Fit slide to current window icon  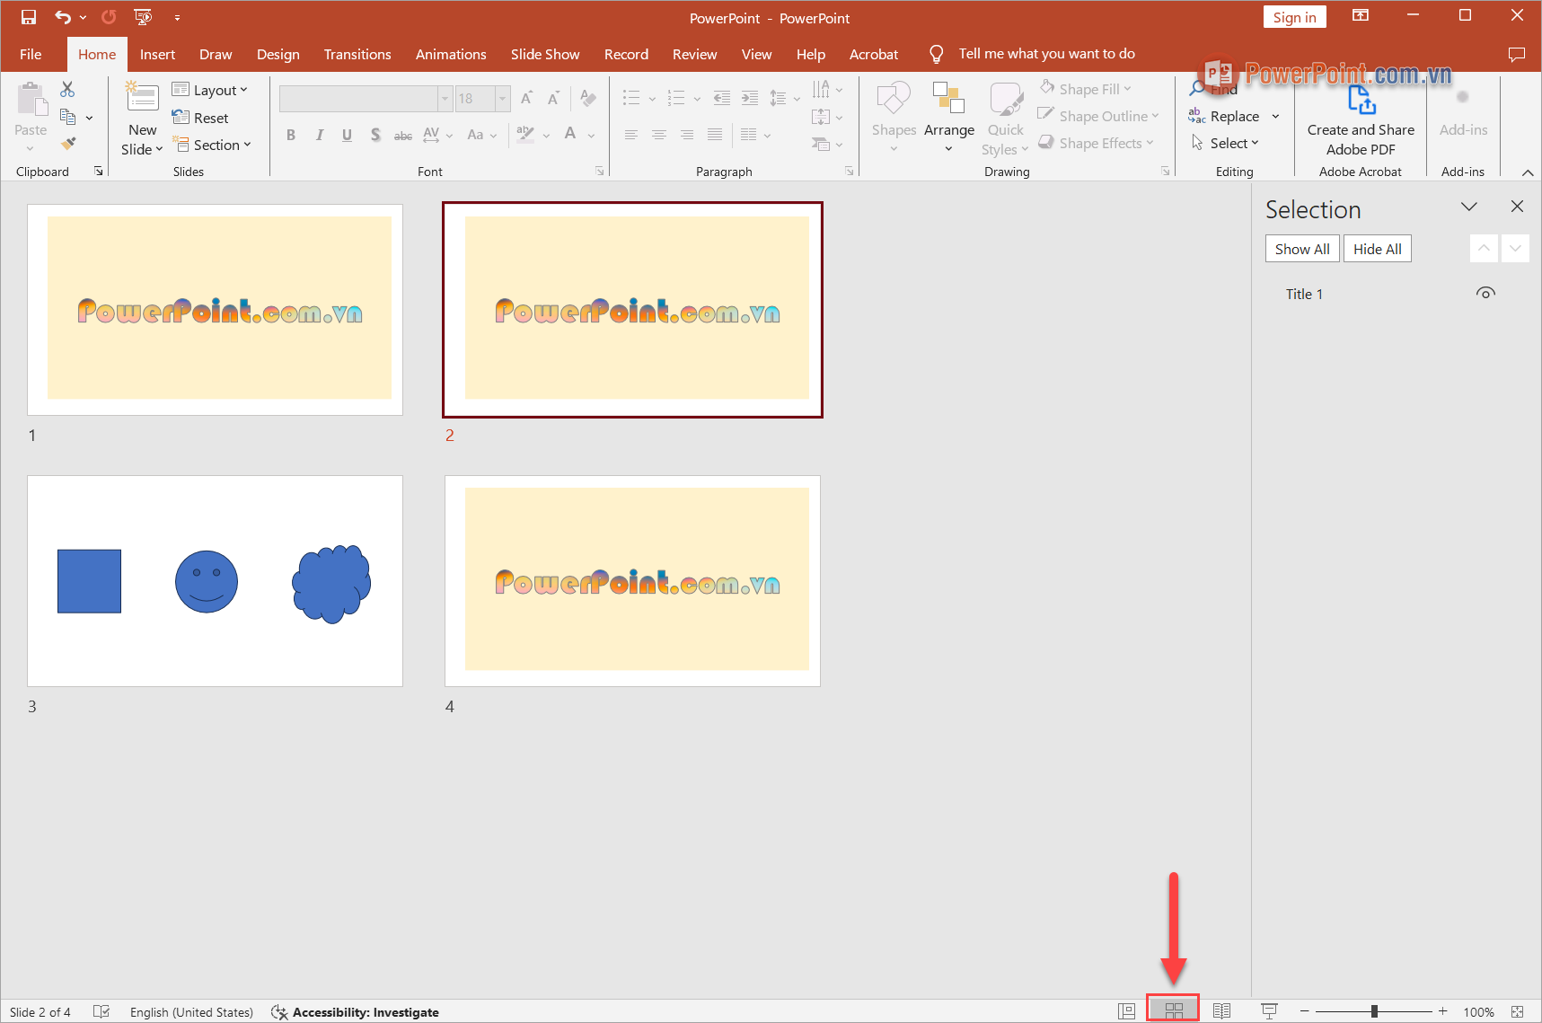(x=1518, y=1011)
